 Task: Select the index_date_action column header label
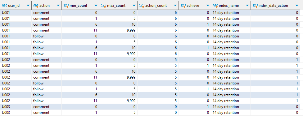click(273, 6)
